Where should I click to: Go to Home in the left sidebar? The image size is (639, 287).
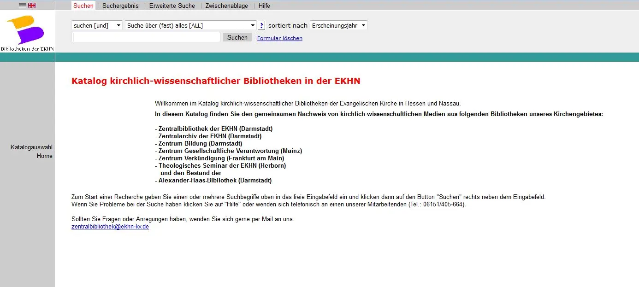45,156
